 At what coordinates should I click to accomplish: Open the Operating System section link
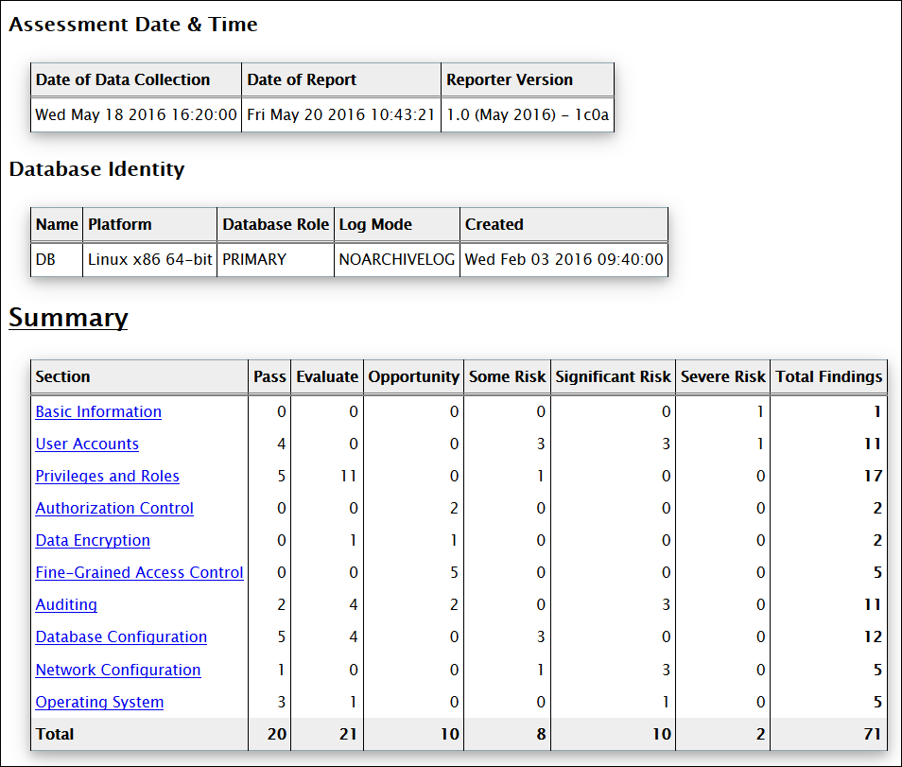click(99, 702)
